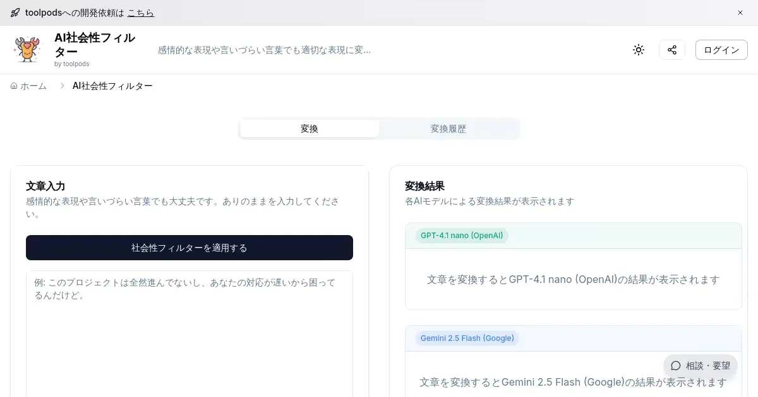This screenshot has width=758, height=397.
Task: Click the ログイン button
Action: [x=721, y=50]
